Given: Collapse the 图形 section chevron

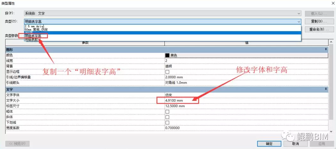Looking at the screenshot, I should click(326, 49).
